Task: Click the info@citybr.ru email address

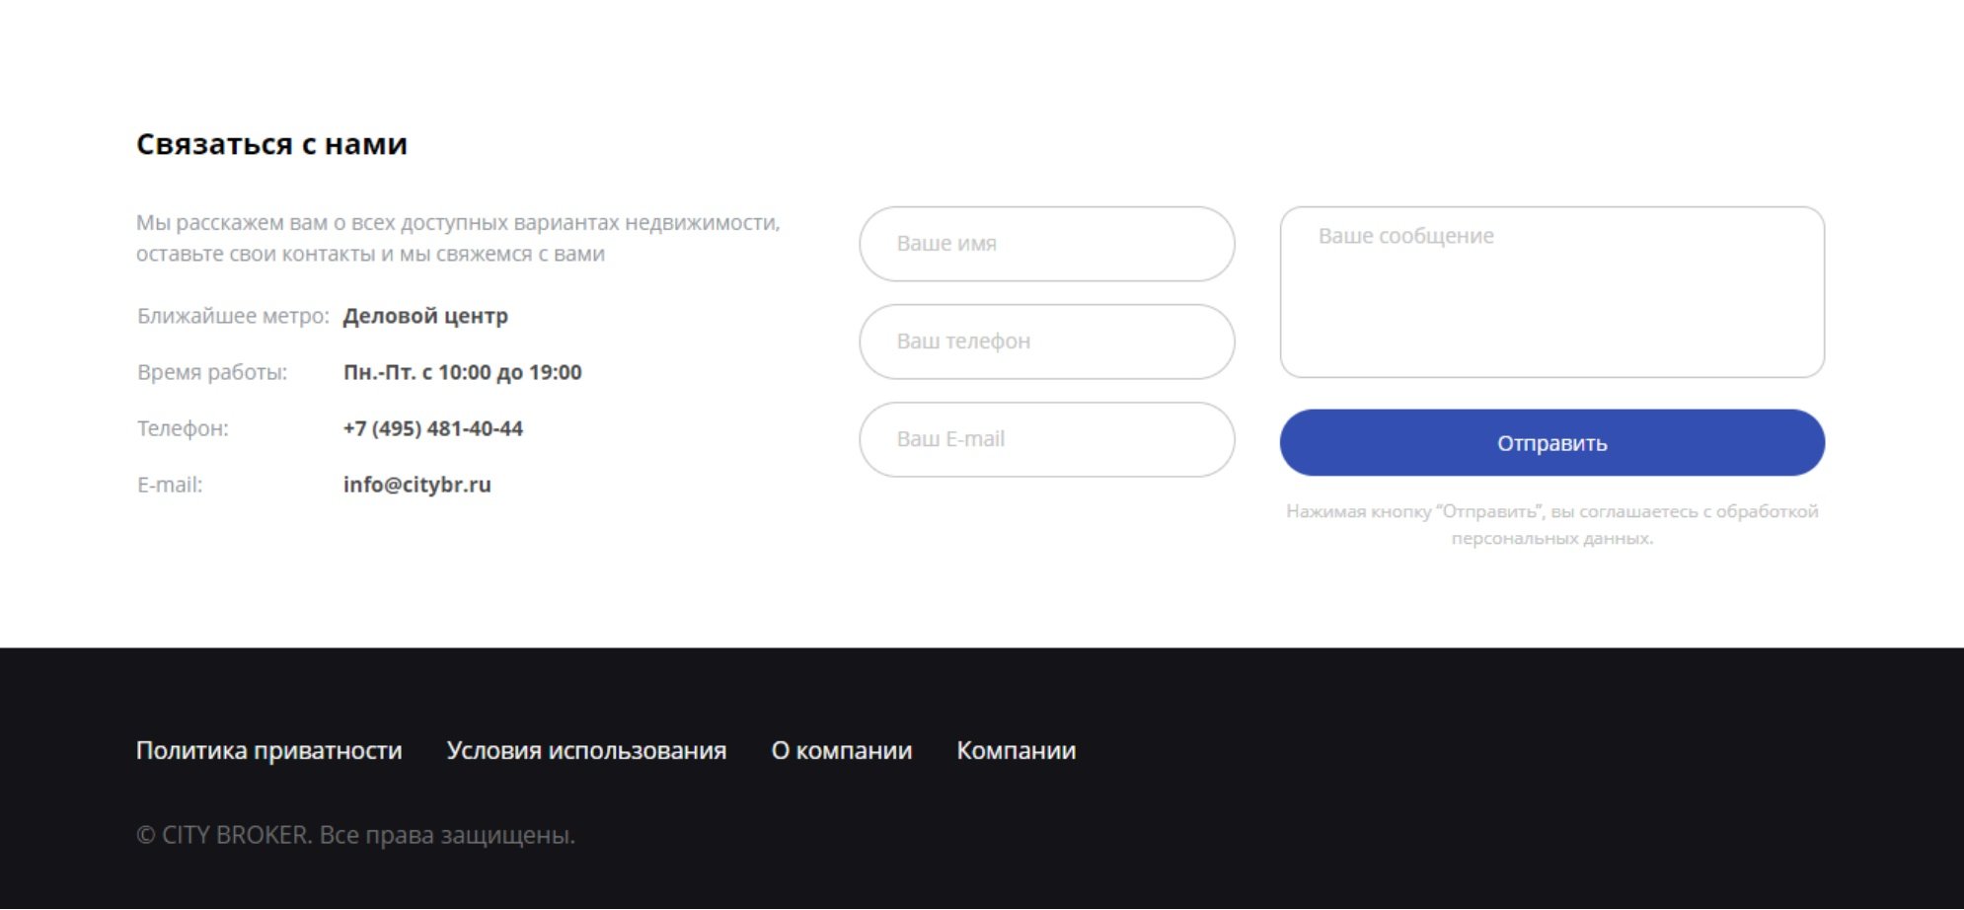Action: (416, 485)
